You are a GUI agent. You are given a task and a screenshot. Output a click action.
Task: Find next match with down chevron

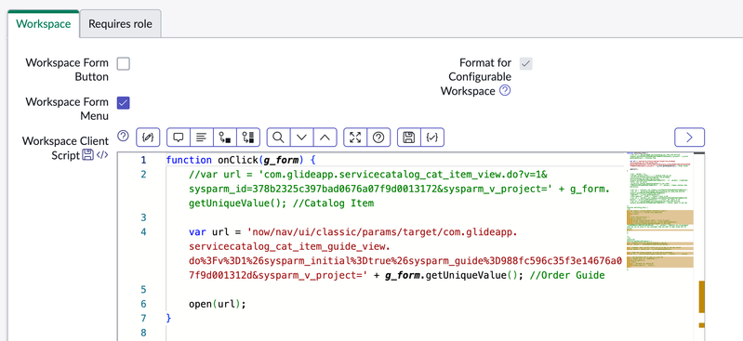[x=302, y=138]
